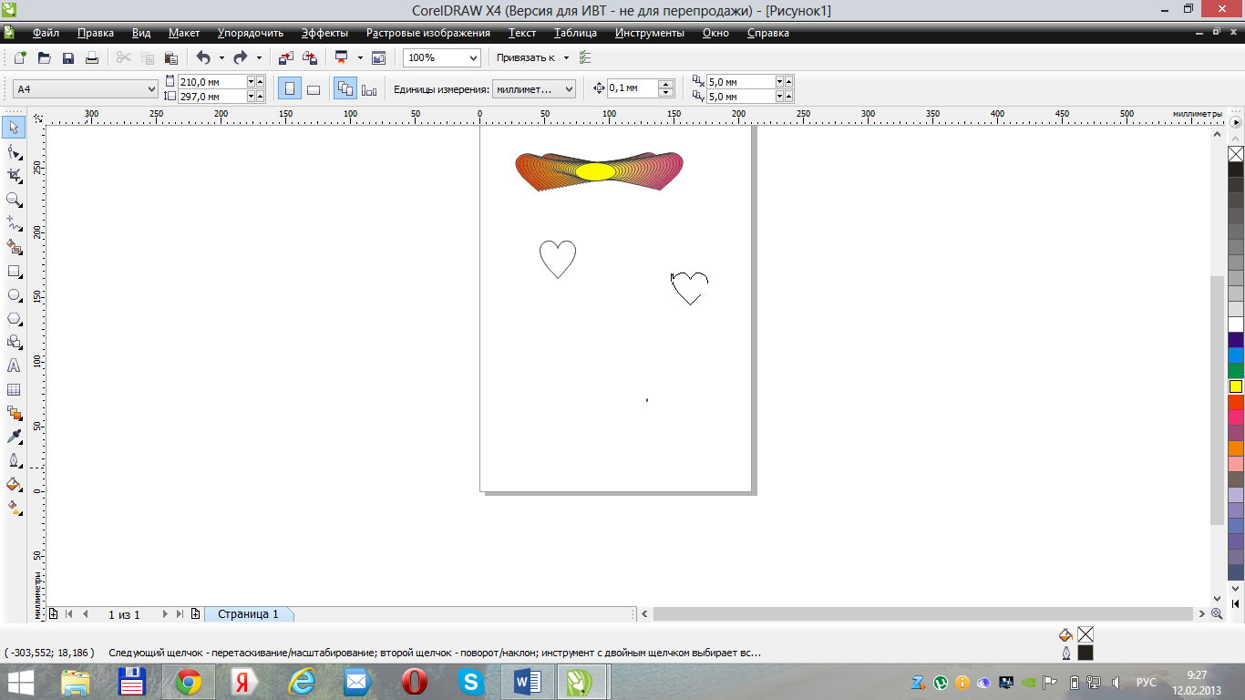Click the page width 210,0 мм field

click(212, 82)
